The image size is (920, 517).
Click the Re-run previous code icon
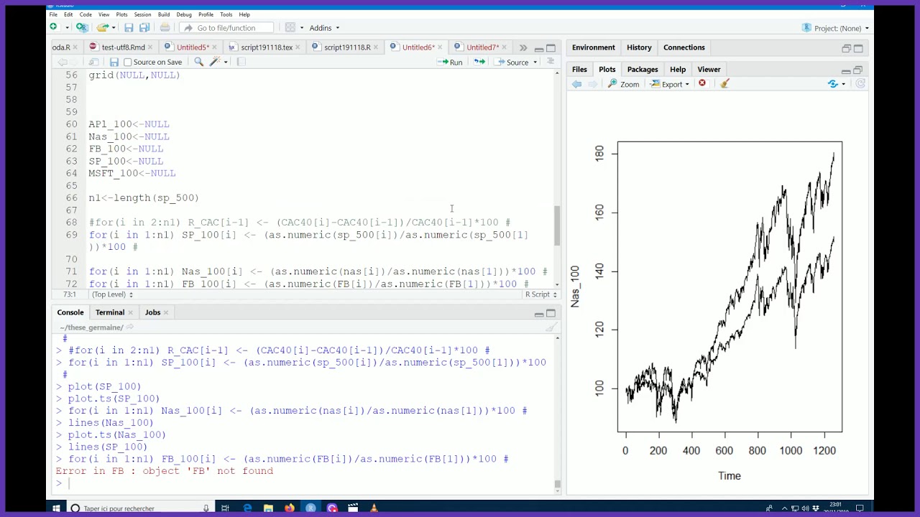tap(479, 62)
